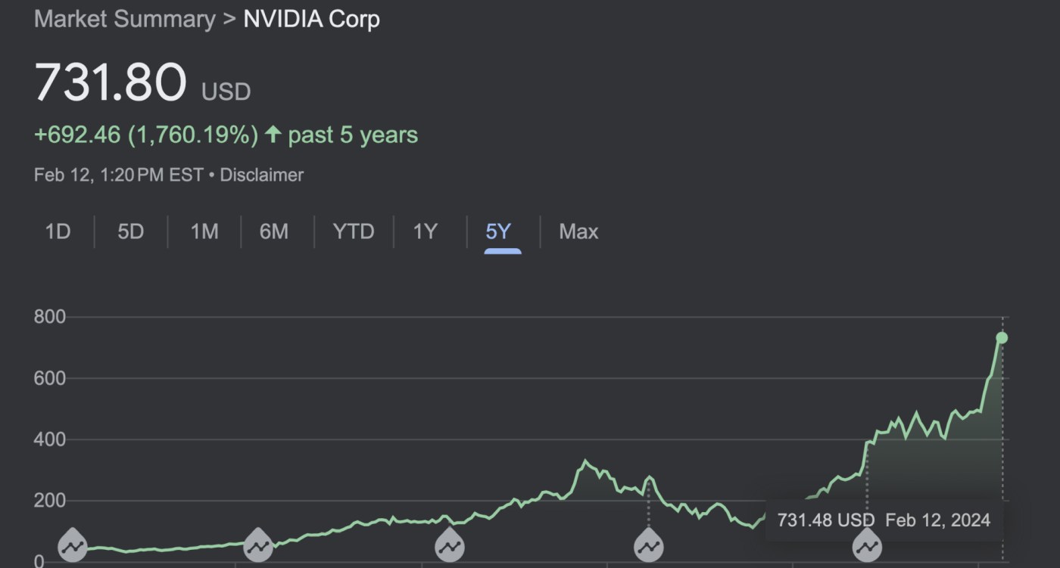Image resolution: width=1060 pixels, height=568 pixels.
Task: Show the Max time range chart
Action: [x=578, y=231]
